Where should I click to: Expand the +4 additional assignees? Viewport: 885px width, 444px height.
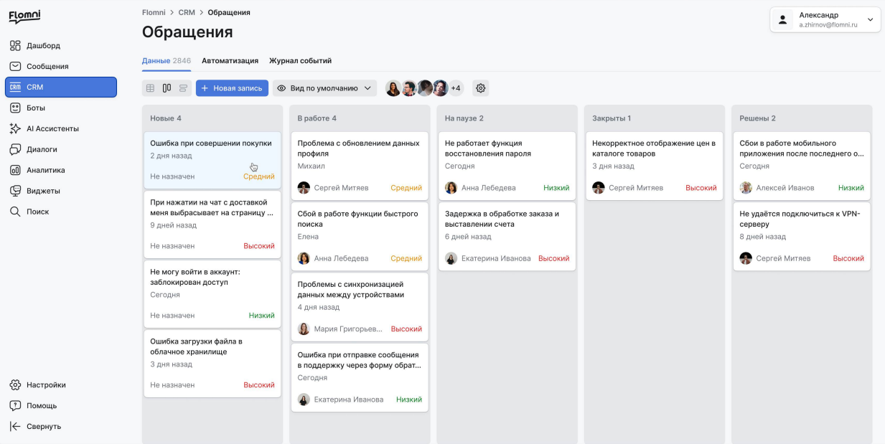456,88
